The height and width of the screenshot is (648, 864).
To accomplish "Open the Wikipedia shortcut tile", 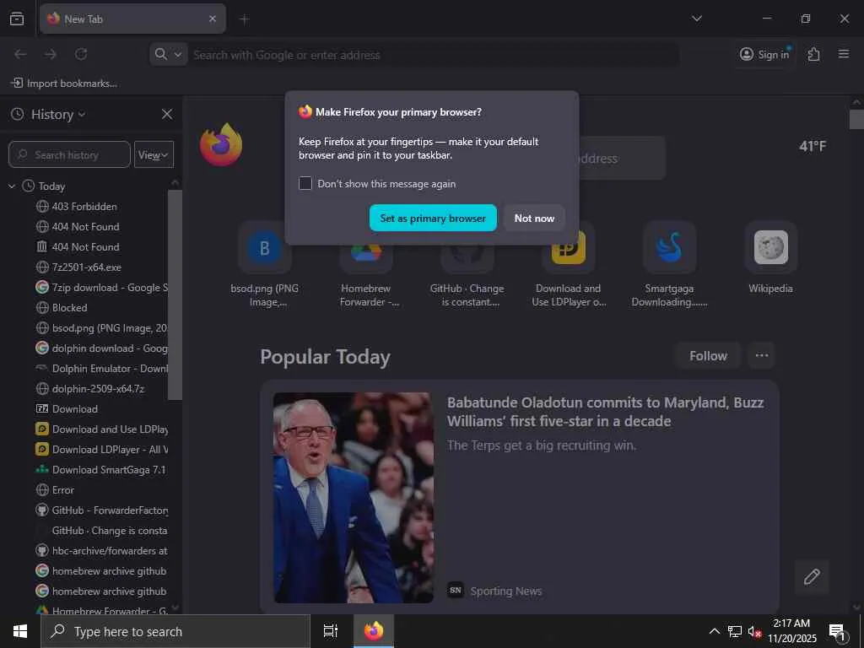I will pos(771,259).
